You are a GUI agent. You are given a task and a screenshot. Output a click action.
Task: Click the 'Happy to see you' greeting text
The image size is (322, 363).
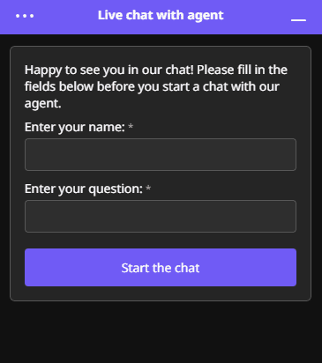pos(156,86)
